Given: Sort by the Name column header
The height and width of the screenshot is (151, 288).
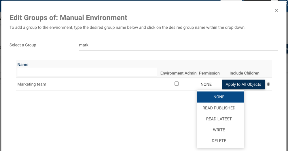Looking at the screenshot, I should pyautogui.click(x=23, y=65).
